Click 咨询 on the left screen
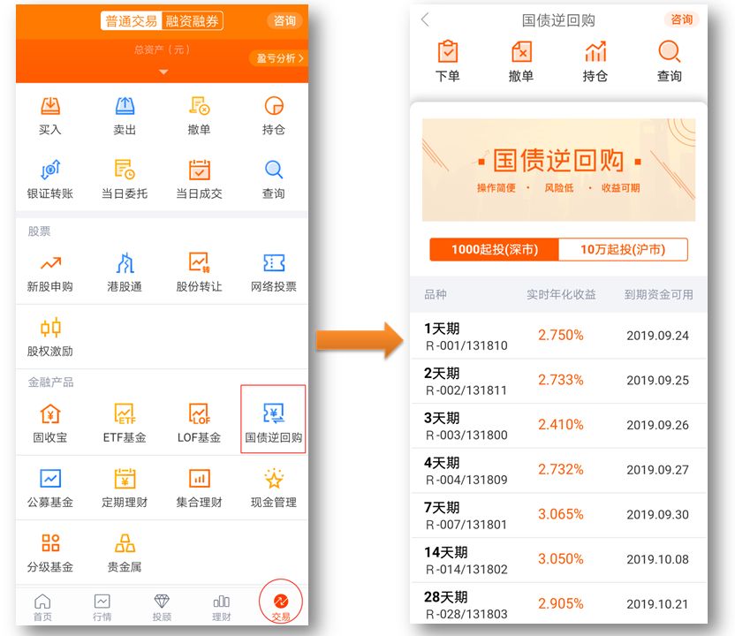 point(284,20)
